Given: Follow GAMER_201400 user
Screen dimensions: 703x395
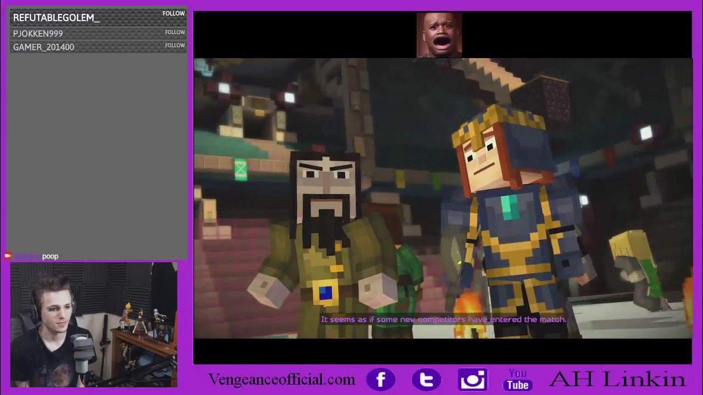Looking at the screenshot, I should point(175,46).
